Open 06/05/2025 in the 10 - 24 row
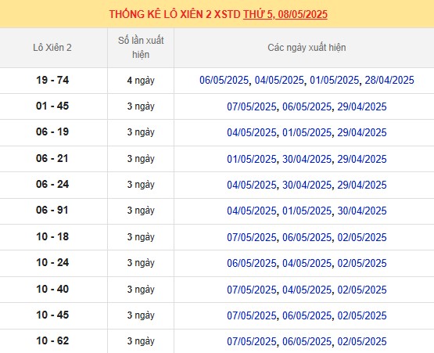This screenshot has height=353, width=434. click(252, 263)
